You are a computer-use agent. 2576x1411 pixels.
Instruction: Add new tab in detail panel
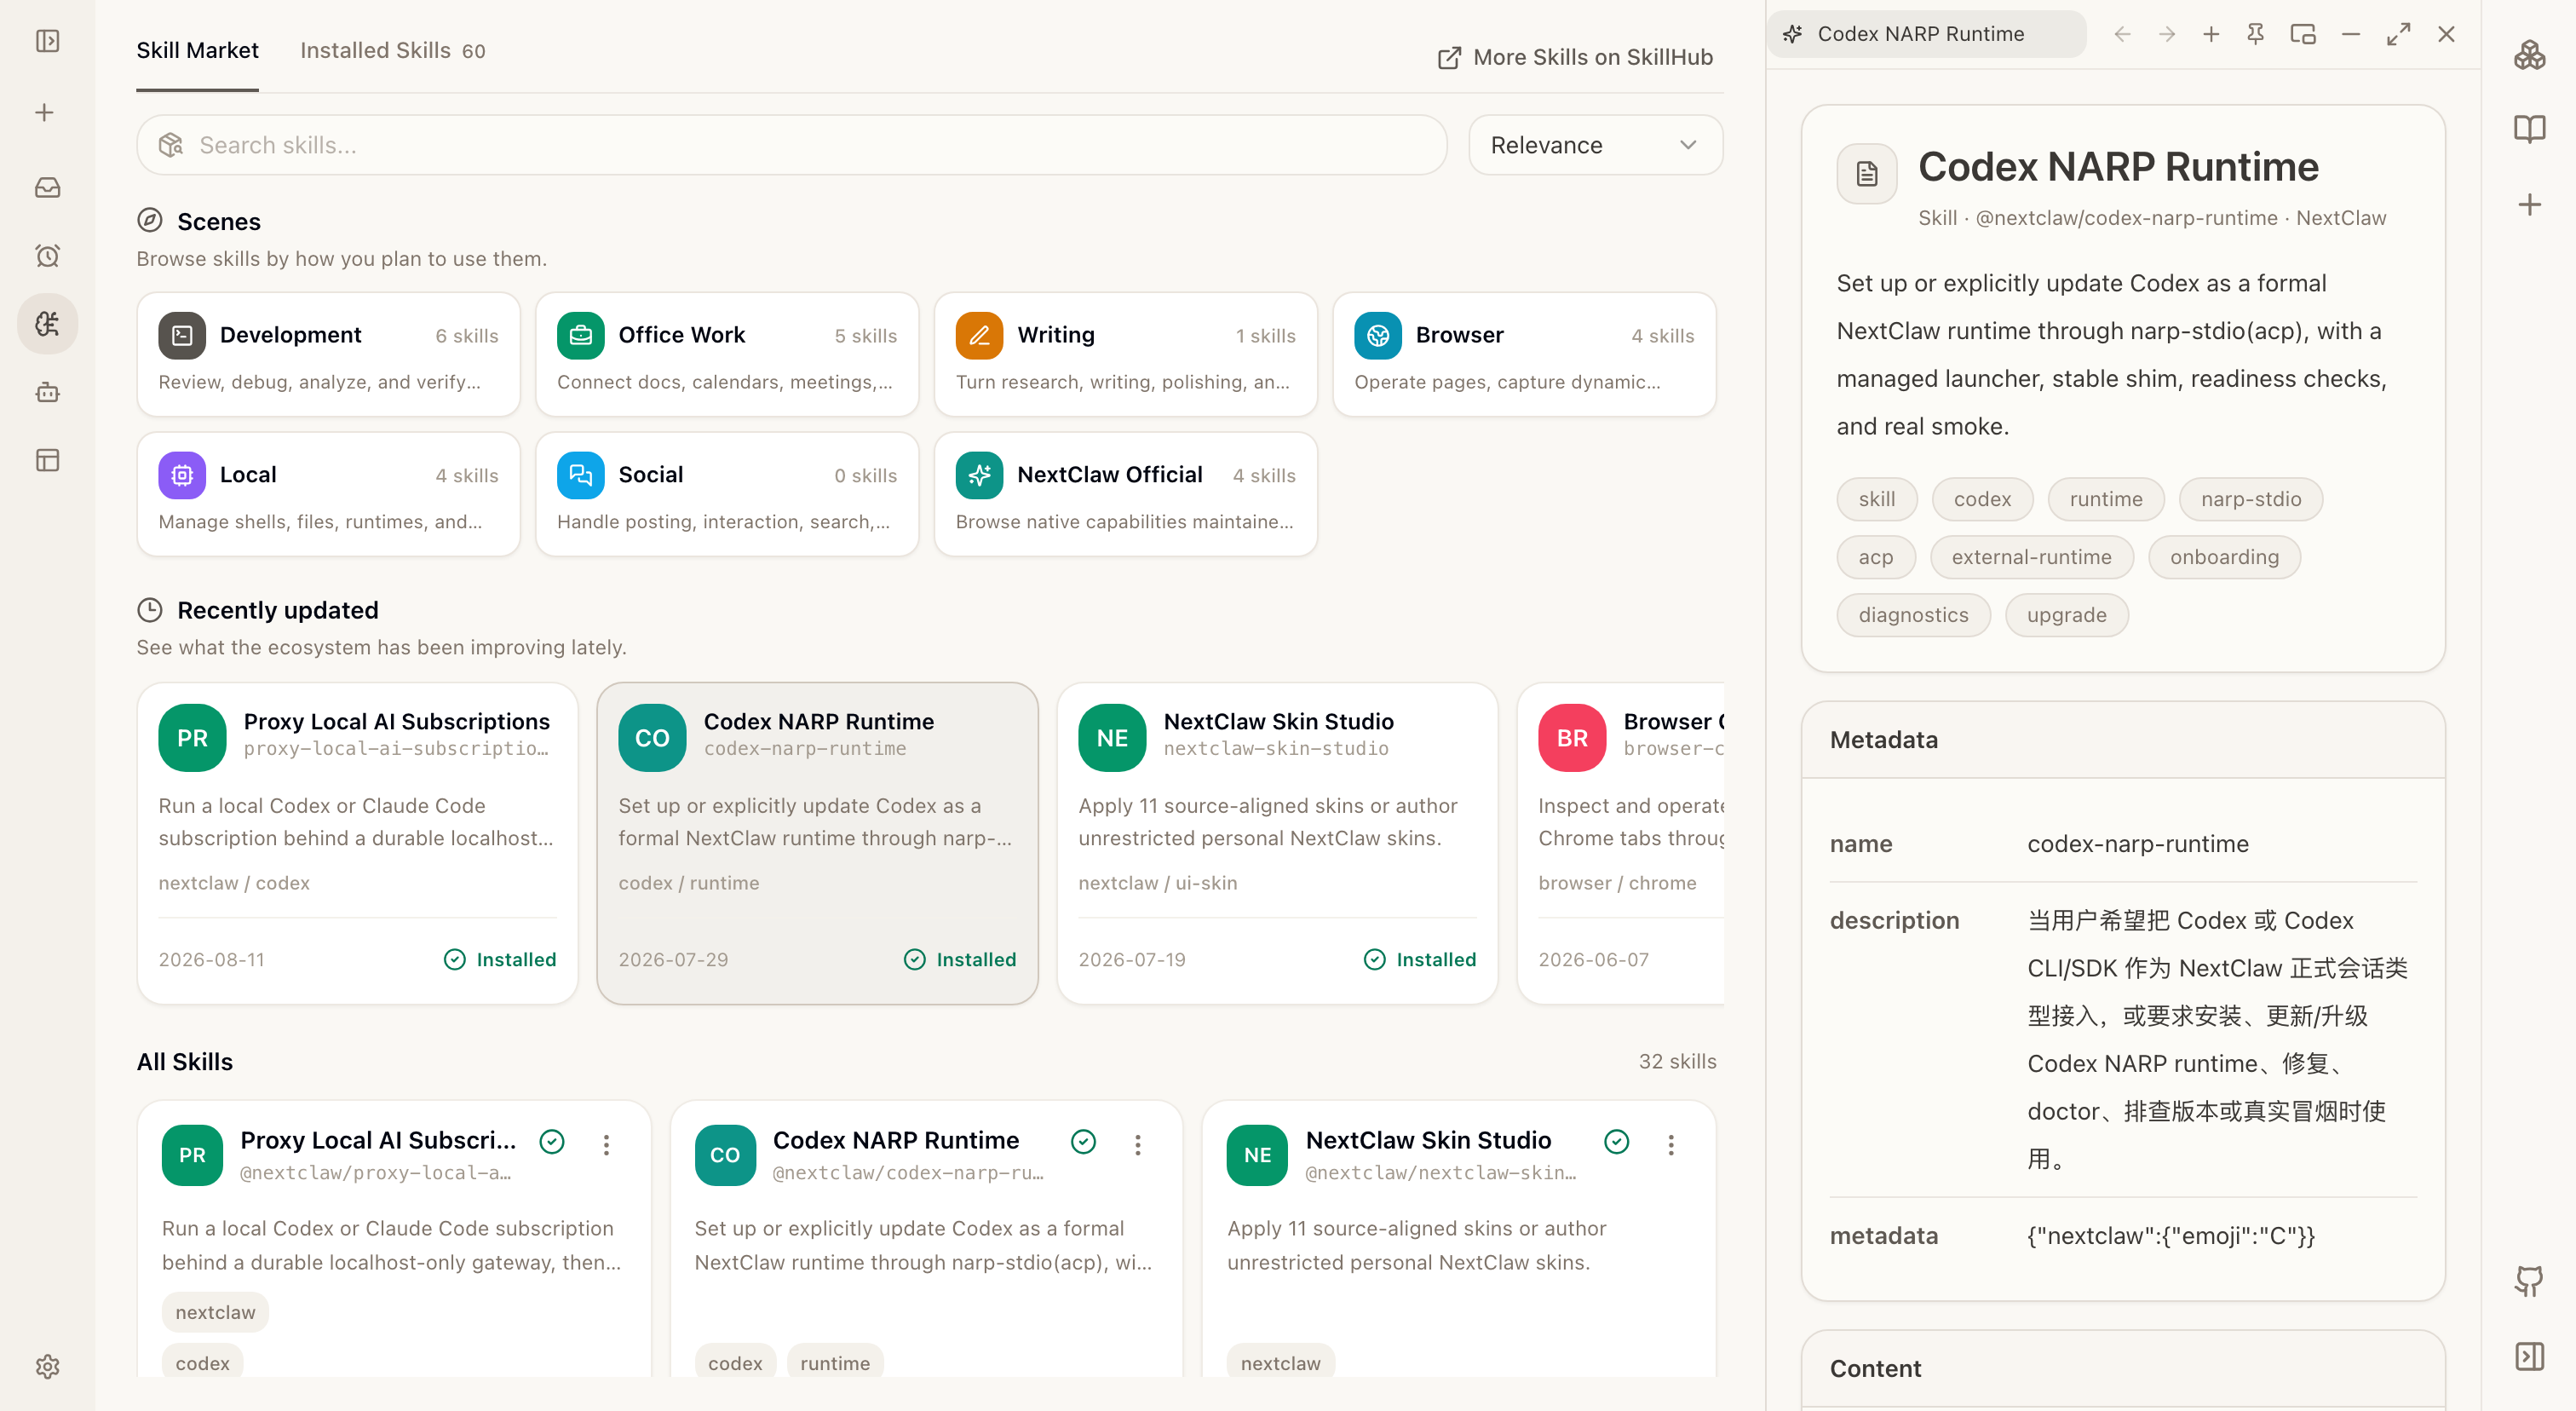tap(2211, 34)
